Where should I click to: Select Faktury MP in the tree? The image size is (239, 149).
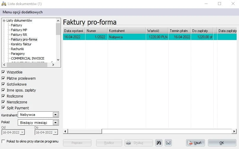(x=19, y=30)
